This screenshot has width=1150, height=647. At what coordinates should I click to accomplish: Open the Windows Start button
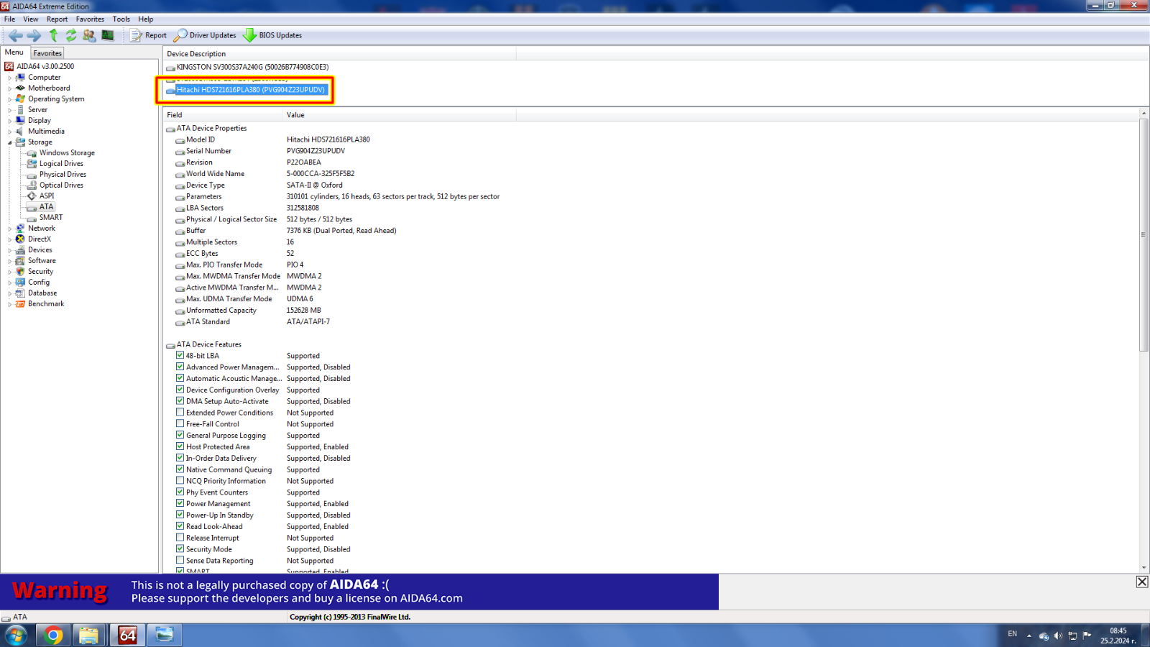click(16, 635)
